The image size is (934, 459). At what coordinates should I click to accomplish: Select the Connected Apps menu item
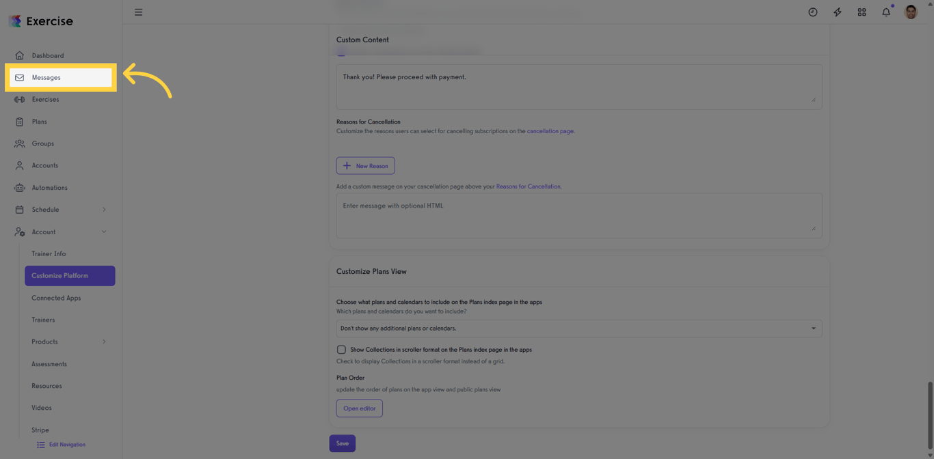click(56, 298)
